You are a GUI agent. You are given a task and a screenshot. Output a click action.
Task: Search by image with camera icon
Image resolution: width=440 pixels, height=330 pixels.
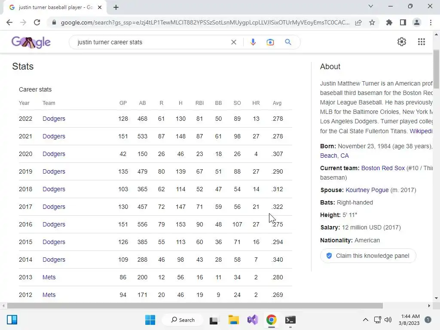point(270,42)
